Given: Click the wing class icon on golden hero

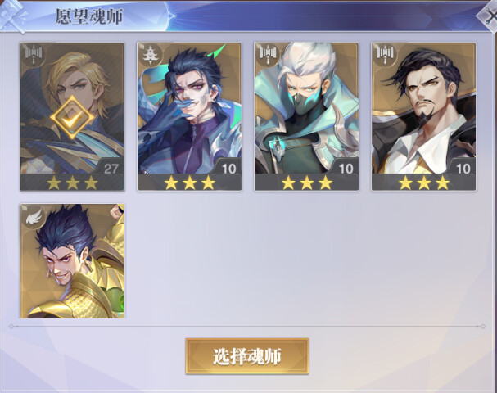Looking at the screenshot, I should (x=34, y=215).
